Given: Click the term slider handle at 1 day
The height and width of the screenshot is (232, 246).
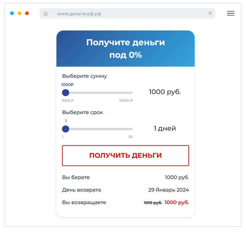Looking at the screenshot, I should coord(66,129).
